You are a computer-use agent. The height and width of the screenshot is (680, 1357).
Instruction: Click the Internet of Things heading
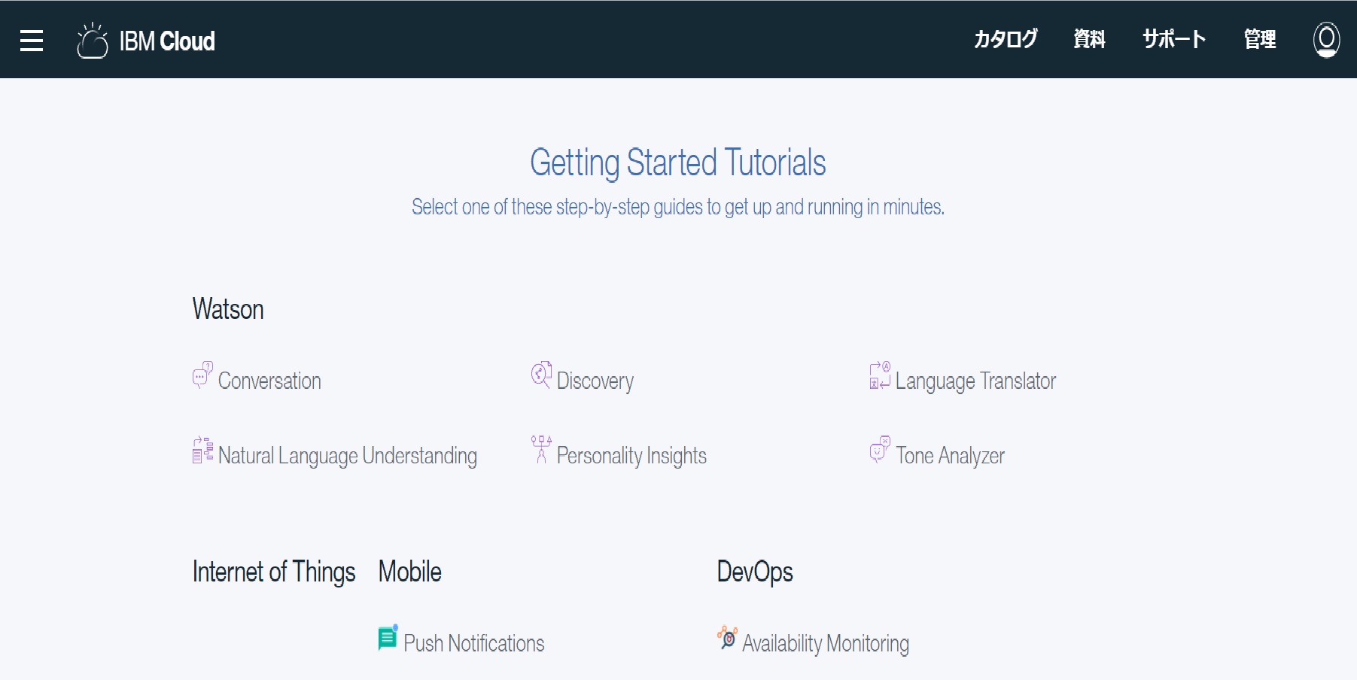pos(274,572)
